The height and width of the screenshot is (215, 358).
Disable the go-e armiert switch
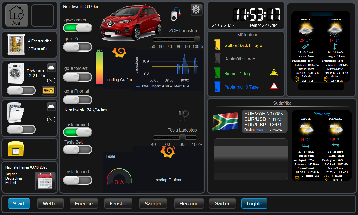click(x=78, y=28)
